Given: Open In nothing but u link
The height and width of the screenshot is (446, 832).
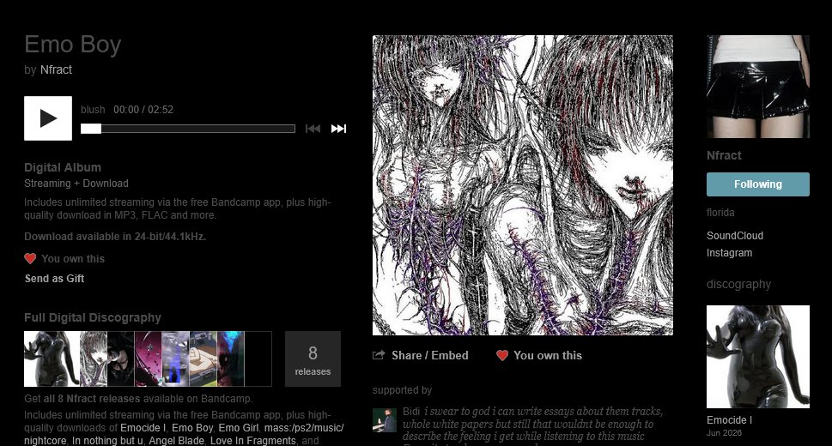Looking at the screenshot, I should 107,440.
